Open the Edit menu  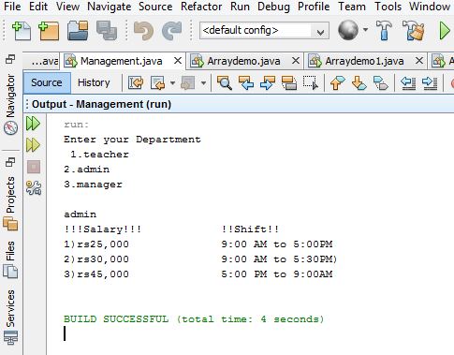pos(38,7)
